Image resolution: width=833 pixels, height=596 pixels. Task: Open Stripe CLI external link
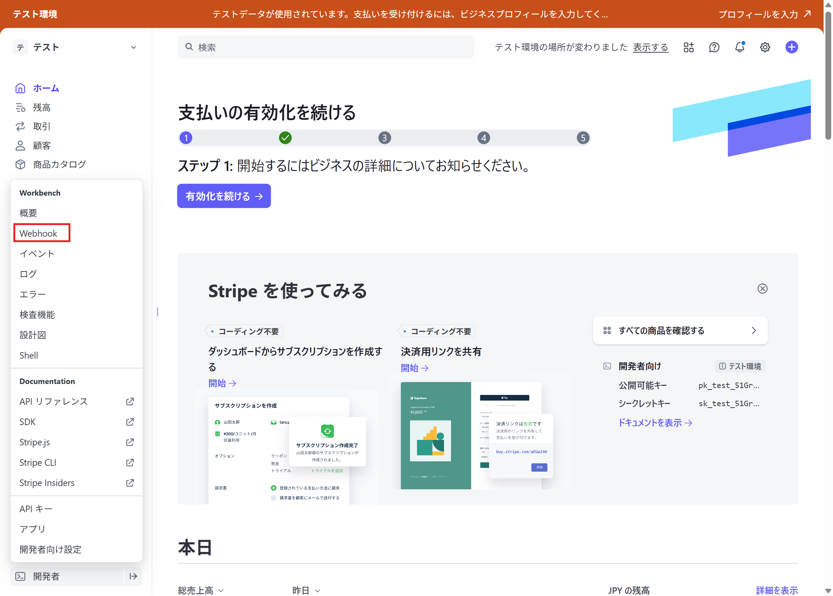(x=76, y=462)
